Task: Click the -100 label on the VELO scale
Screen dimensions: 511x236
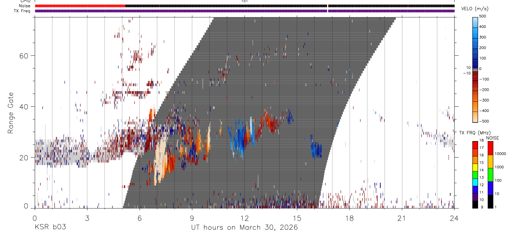Action: pos(485,79)
